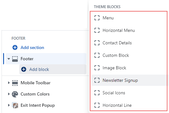Collapse the Footer section arrow
The height and width of the screenshot is (113, 169).
point(9,59)
